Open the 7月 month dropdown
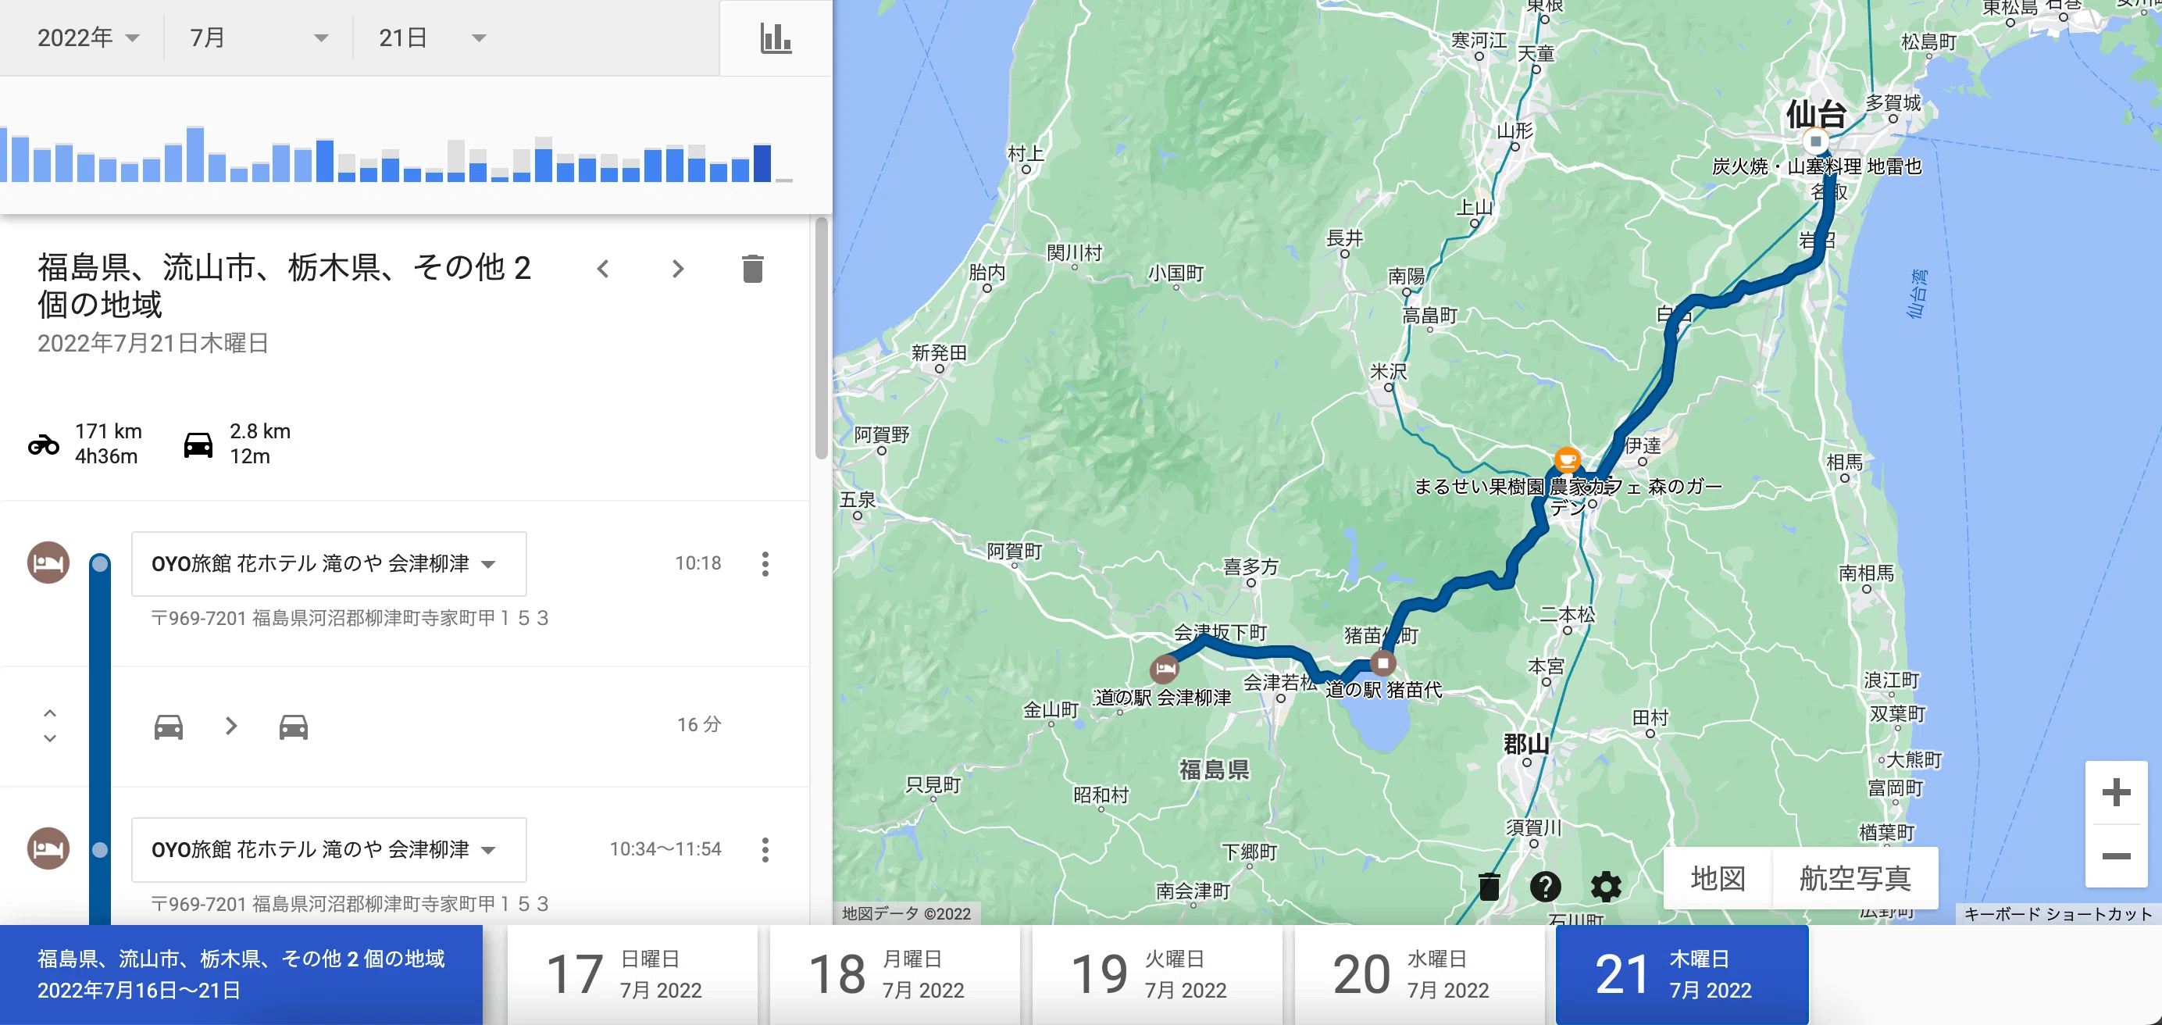The height and width of the screenshot is (1025, 2162). coord(259,37)
